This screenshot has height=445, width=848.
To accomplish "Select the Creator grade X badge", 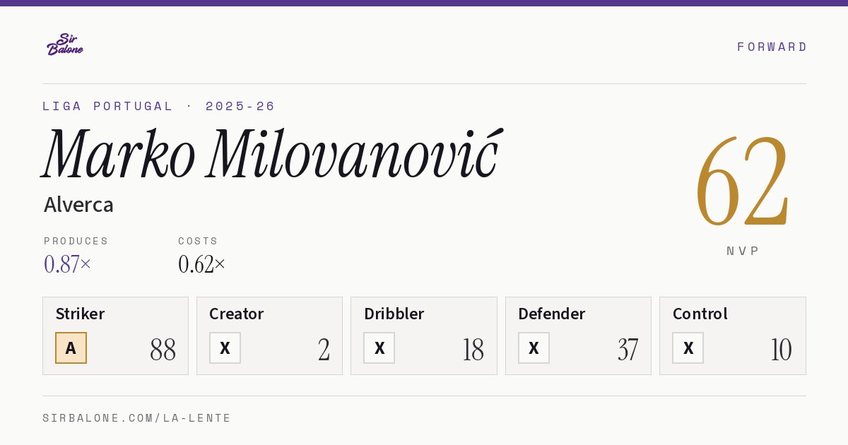I will [x=225, y=348].
